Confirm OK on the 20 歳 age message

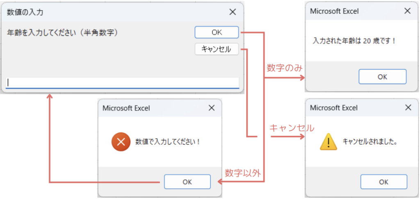pos(382,76)
